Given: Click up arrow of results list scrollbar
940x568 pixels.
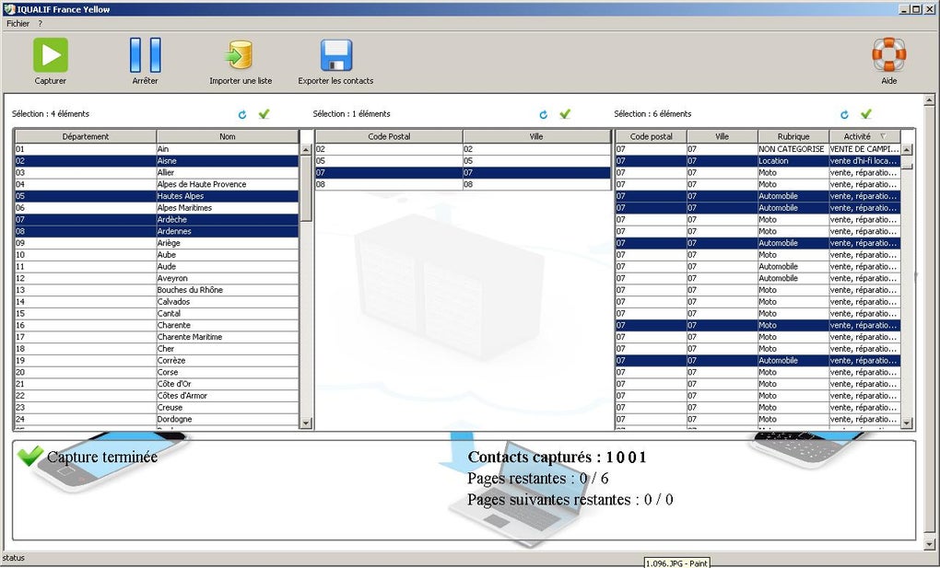Looking at the screenshot, I should click(907, 150).
